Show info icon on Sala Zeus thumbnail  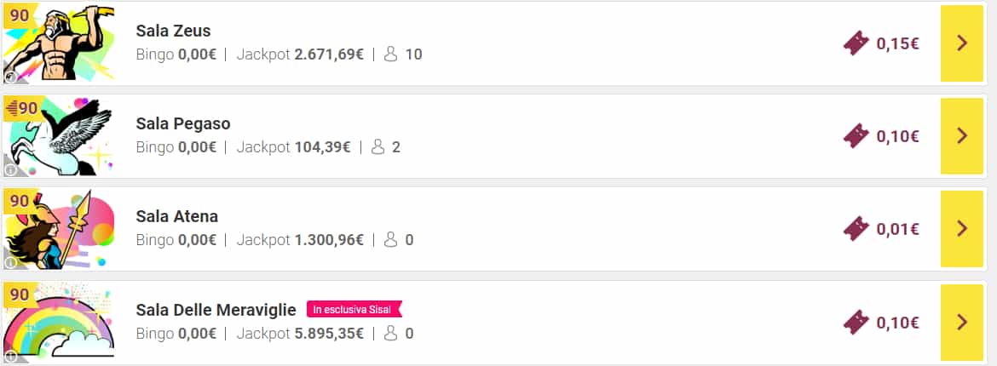[x=10, y=77]
